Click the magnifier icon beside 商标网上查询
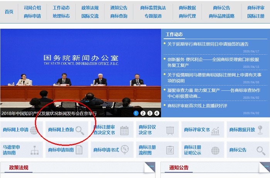The height and width of the screenshot is (178, 270). [80, 131]
